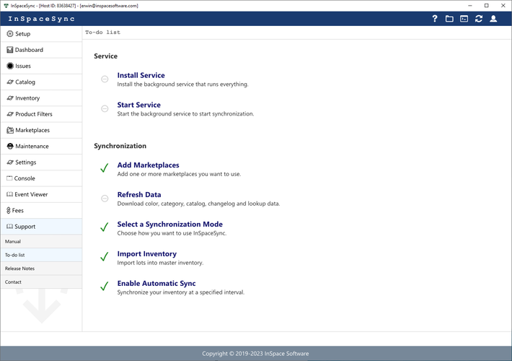Click the Issues circle icon in sidebar

tap(10, 66)
